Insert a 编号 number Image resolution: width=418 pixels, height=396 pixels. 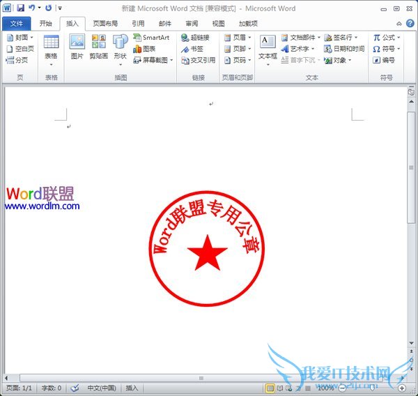coord(384,60)
